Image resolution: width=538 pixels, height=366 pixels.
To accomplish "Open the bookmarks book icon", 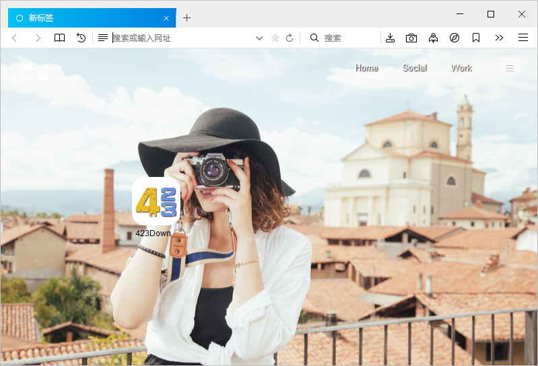I will [60, 38].
